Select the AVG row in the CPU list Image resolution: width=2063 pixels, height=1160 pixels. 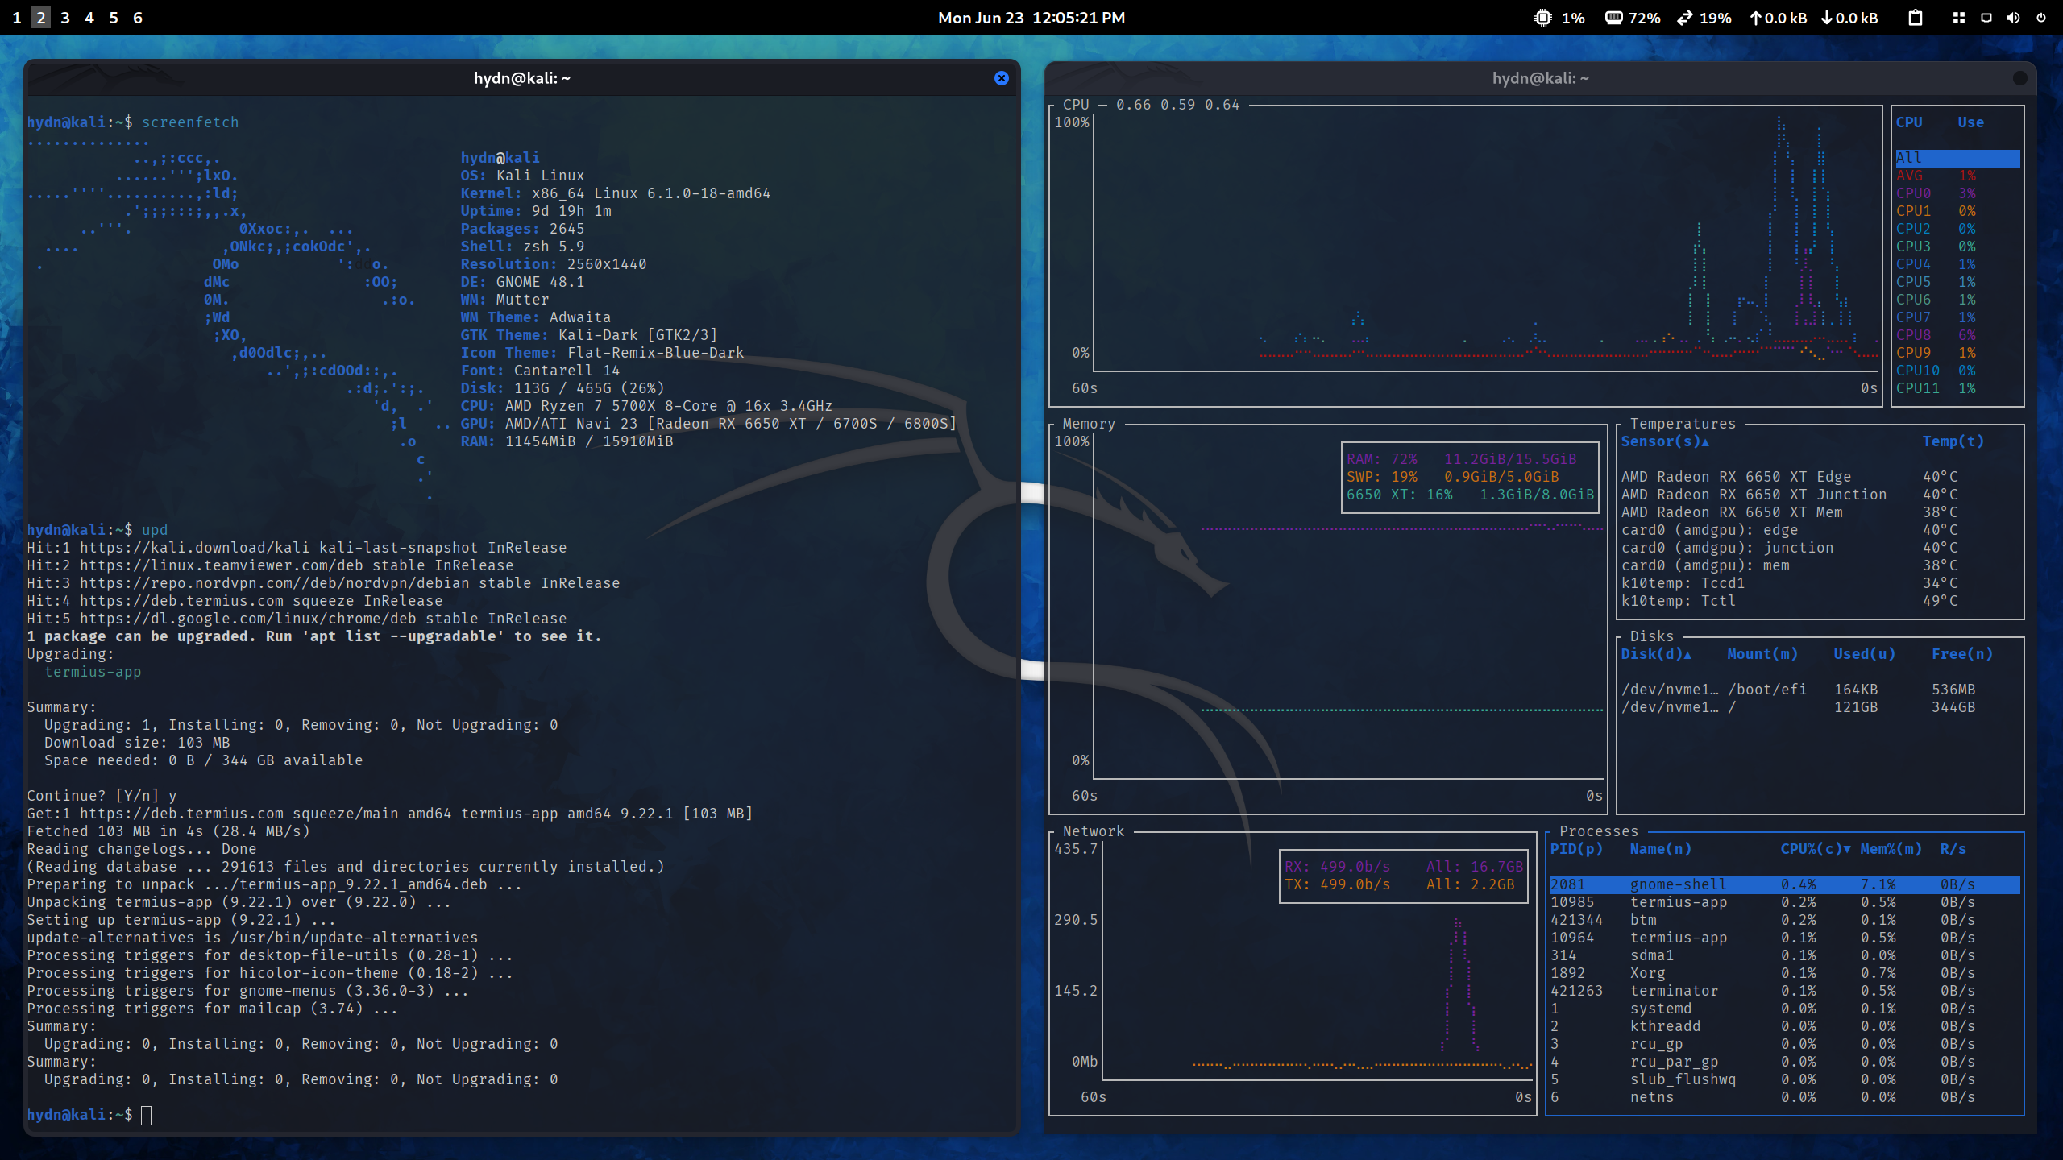1957,176
